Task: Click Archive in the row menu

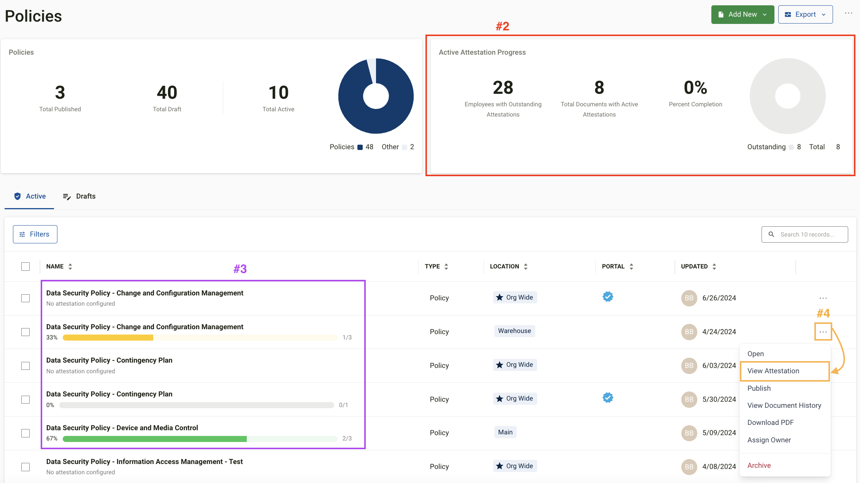Action: (759, 466)
